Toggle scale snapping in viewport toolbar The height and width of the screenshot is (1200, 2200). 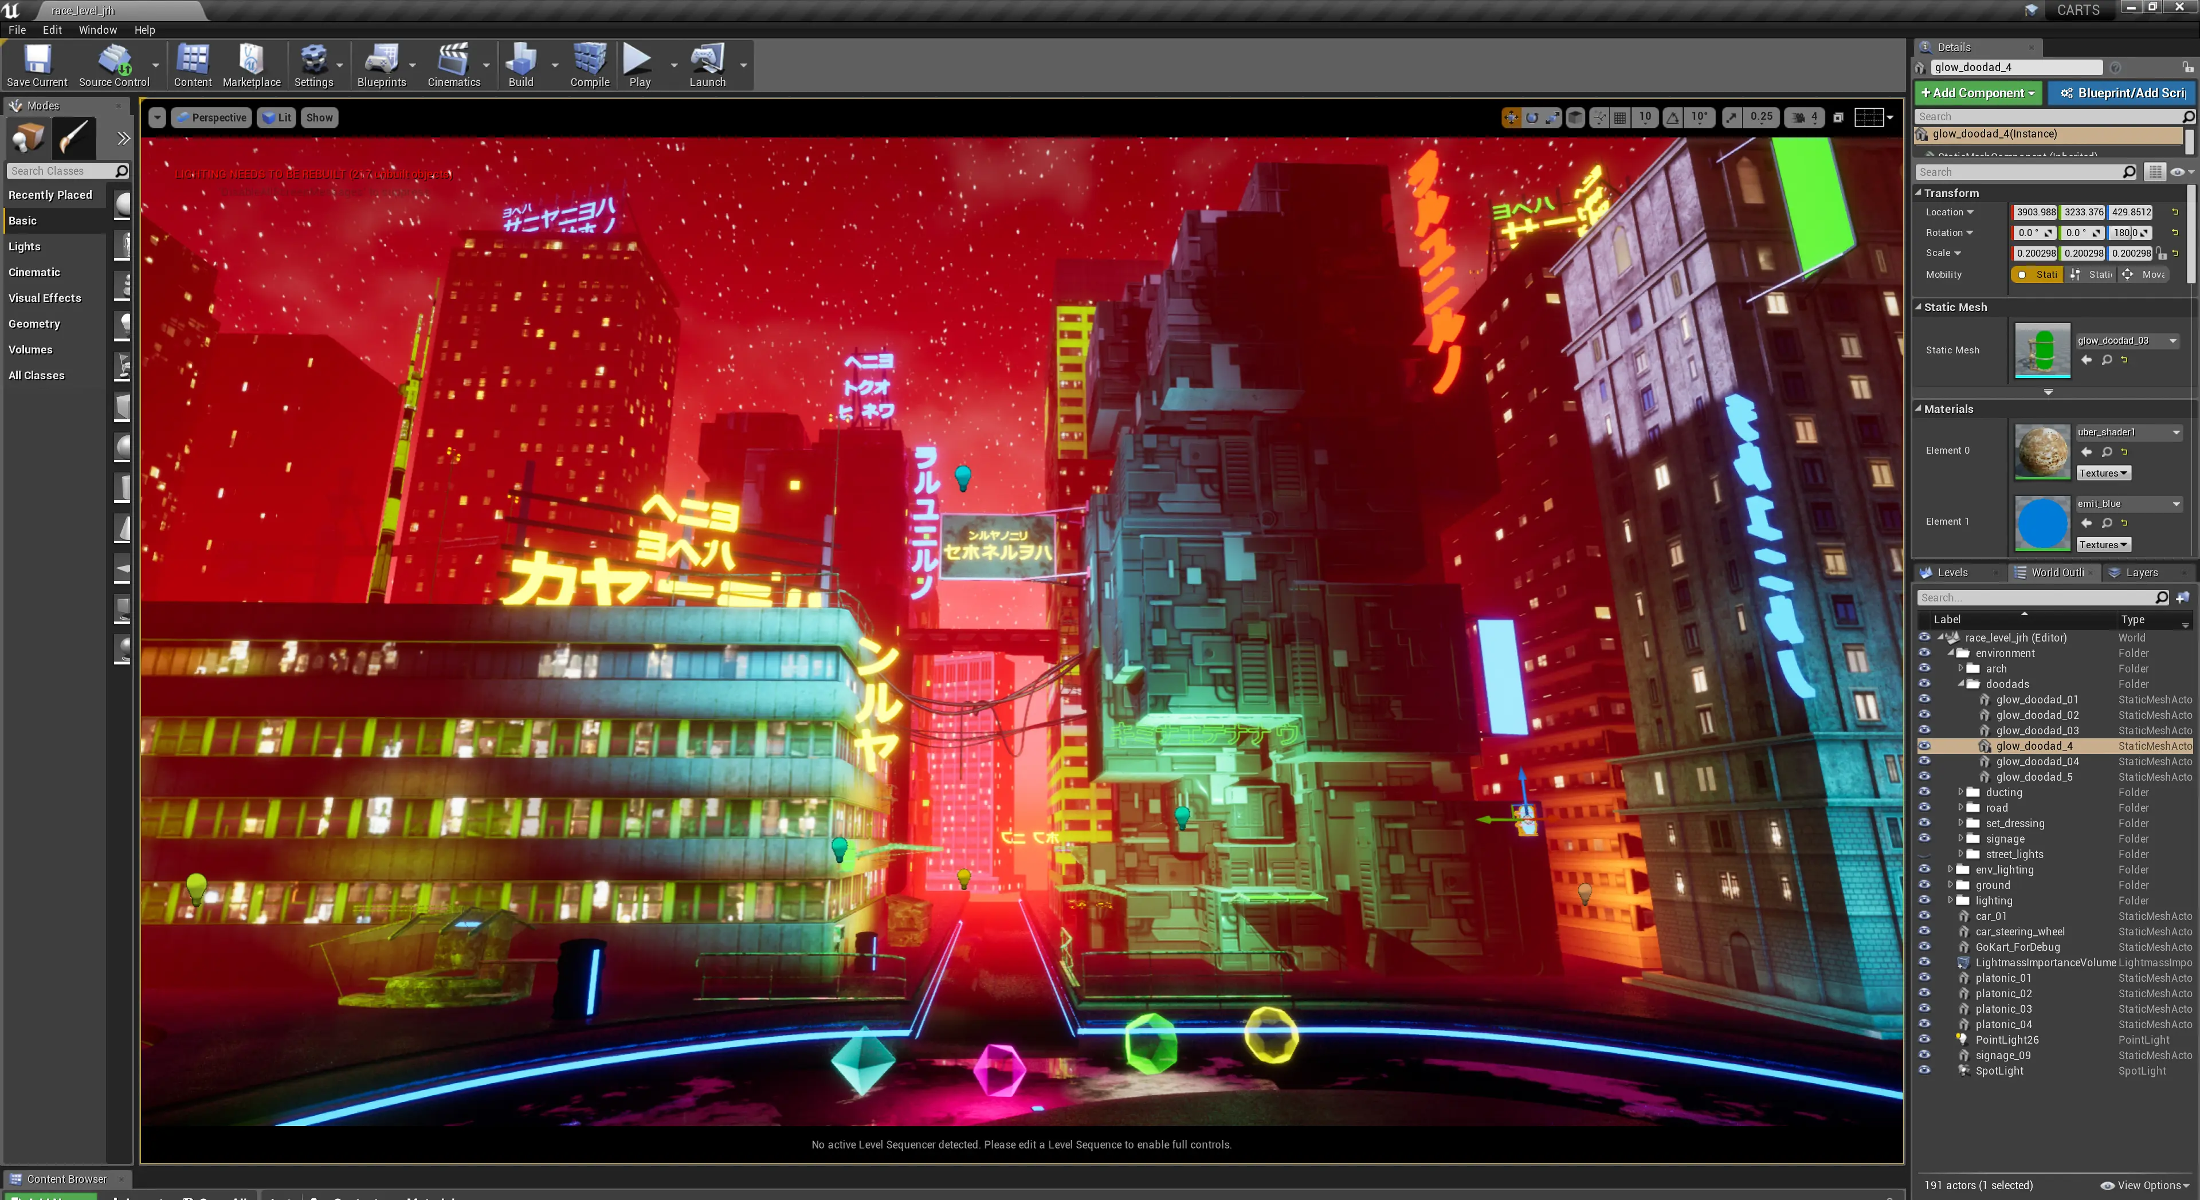(x=1731, y=118)
